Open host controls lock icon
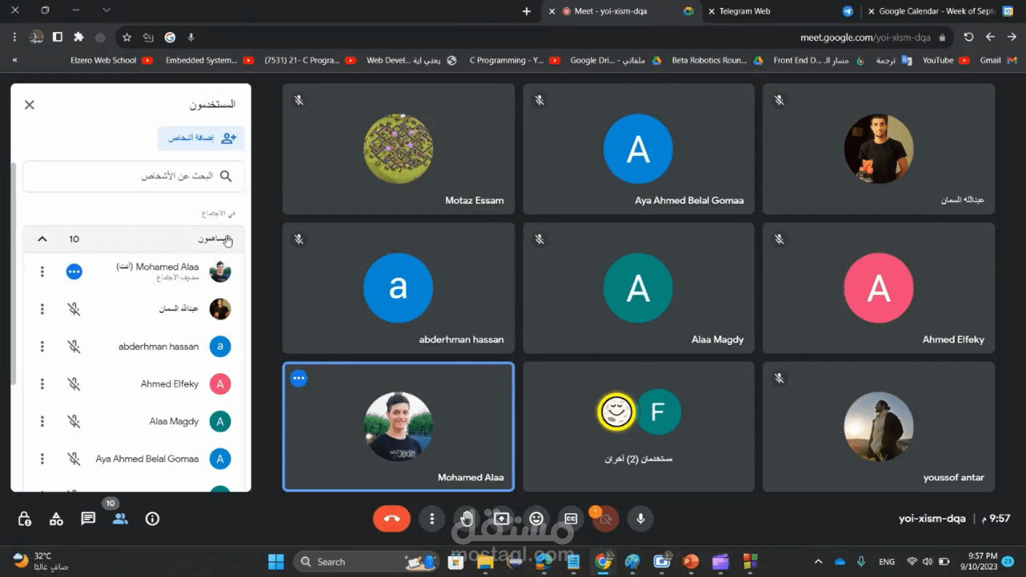Screen dimensions: 1026x577 25,519
